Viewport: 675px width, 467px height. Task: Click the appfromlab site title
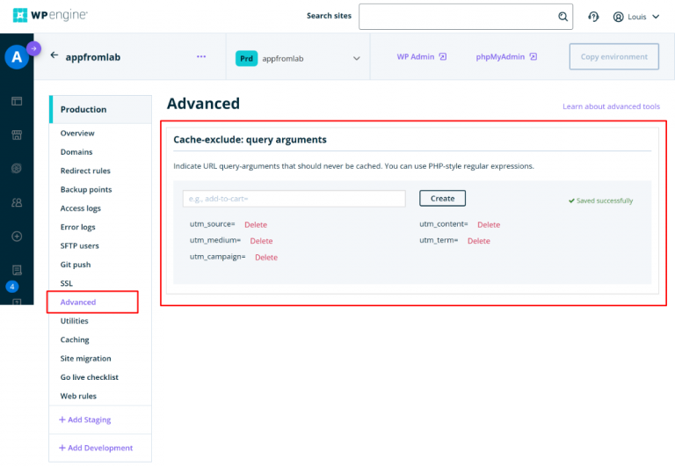click(93, 57)
